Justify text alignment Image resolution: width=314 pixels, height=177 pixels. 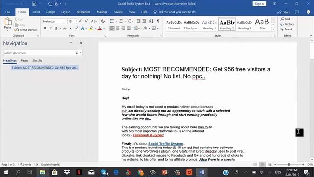129,29
